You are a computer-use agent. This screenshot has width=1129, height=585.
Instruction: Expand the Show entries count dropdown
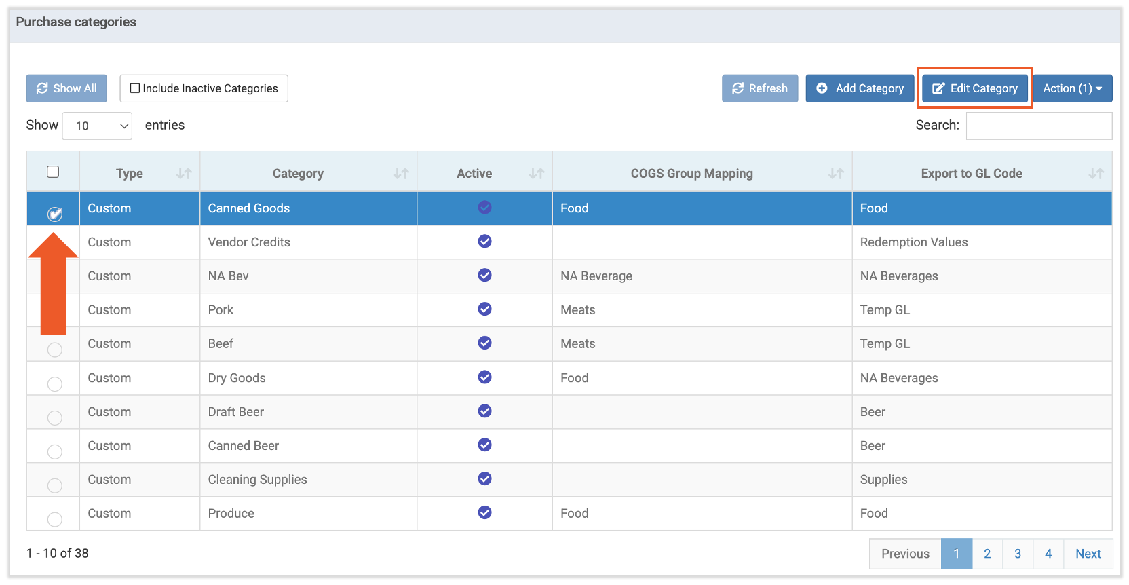point(97,126)
